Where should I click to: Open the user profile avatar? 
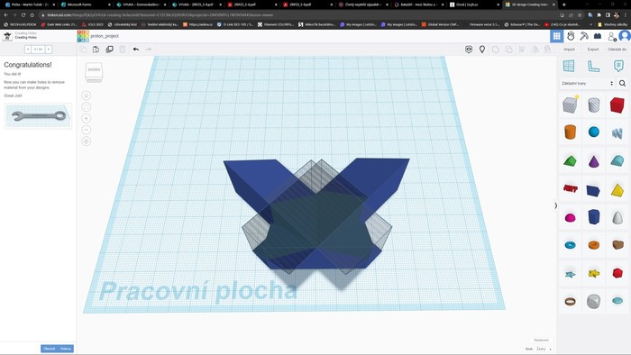[x=625, y=36]
